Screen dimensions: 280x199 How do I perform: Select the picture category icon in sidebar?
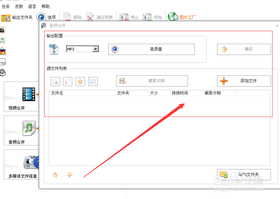(3, 51)
